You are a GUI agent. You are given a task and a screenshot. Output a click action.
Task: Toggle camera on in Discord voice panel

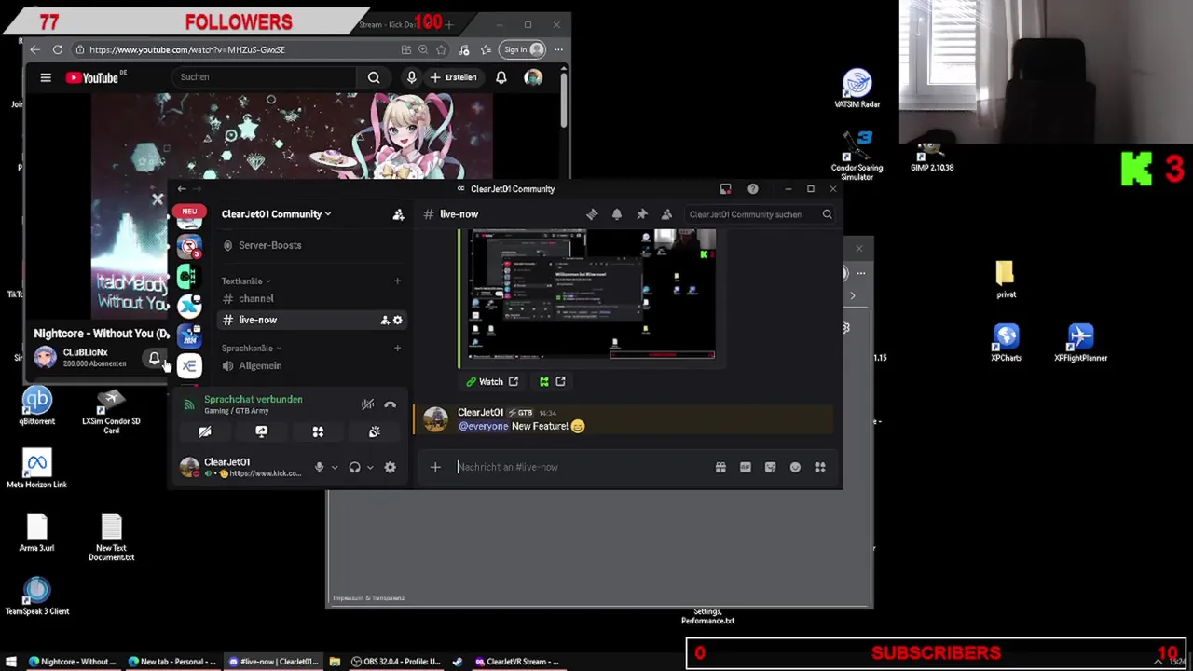(x=205, y=431)
